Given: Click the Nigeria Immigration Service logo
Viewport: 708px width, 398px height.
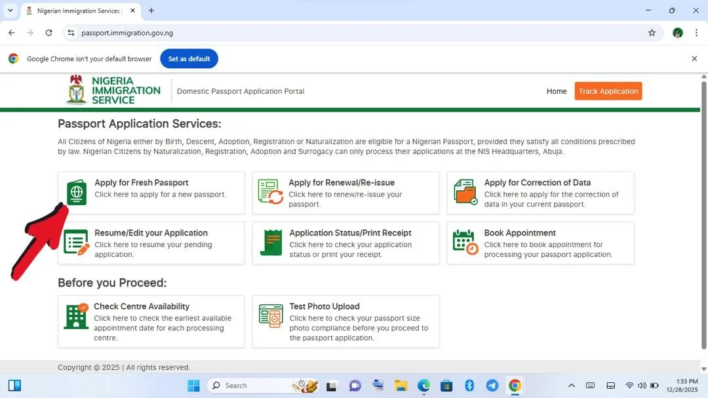Looking at the screenshot, I should [x=113, y=90].
